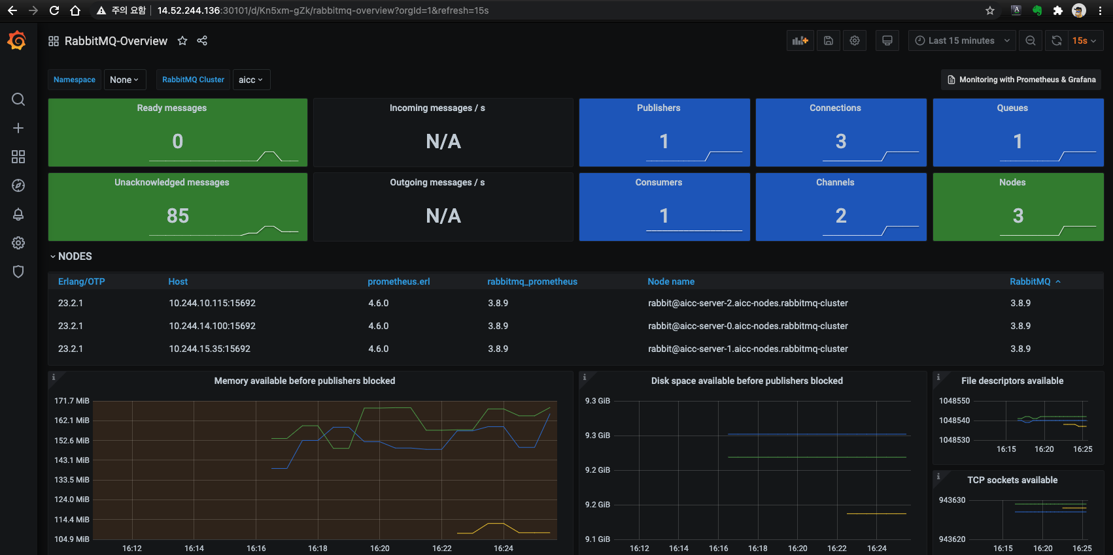Show info for Memory available panel
1113x555 pixels.
[x=54, y=377]
